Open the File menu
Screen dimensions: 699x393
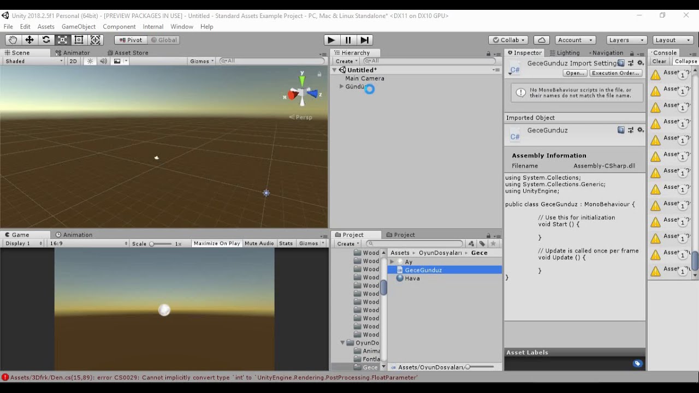(8, 26)
